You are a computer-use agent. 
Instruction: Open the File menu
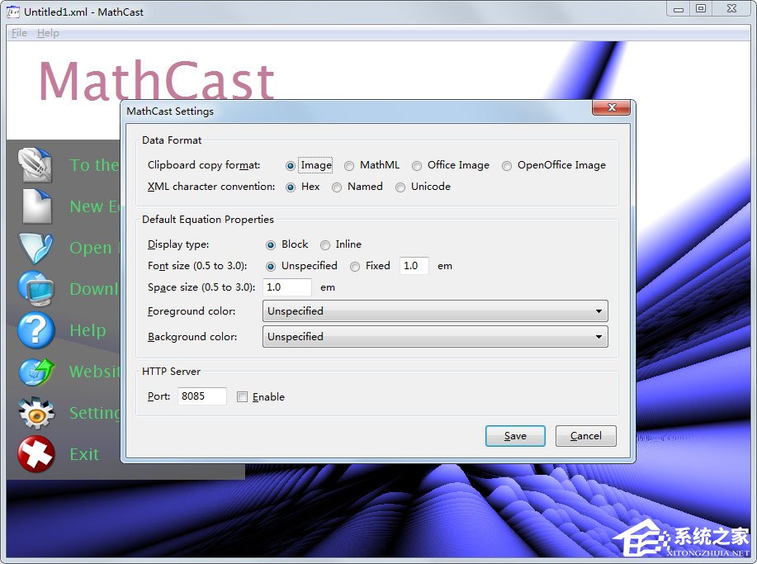click(x=19, y=33)
